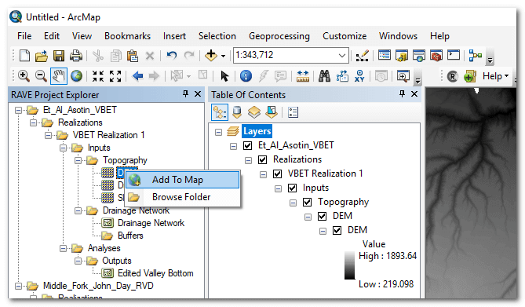Collapse Et_Al_Asotin_VBET project in RAVE explorer
The height and width of the screenshot is (307, 525).
18,110
